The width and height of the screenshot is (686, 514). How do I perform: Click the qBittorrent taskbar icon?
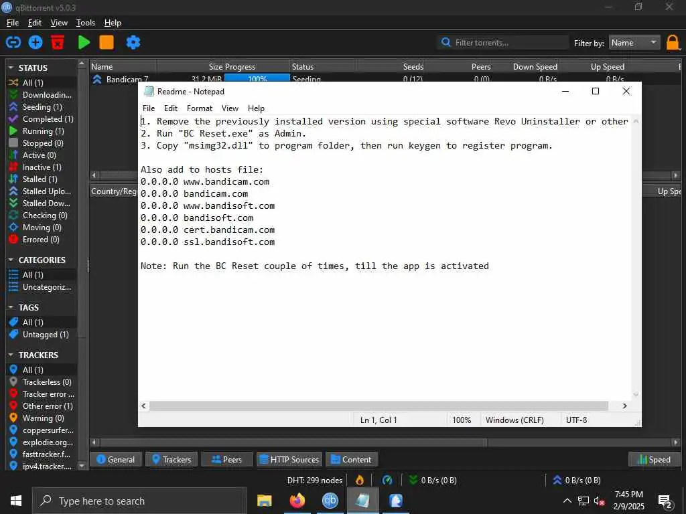pos(330,501)
